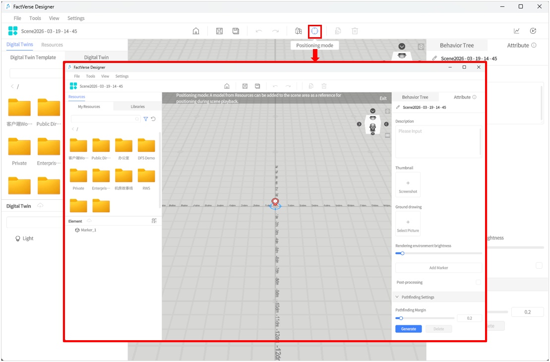Open the RWS folder in My Resources
Viewport: 550px width, 362px height.
(x=146, y=178)
